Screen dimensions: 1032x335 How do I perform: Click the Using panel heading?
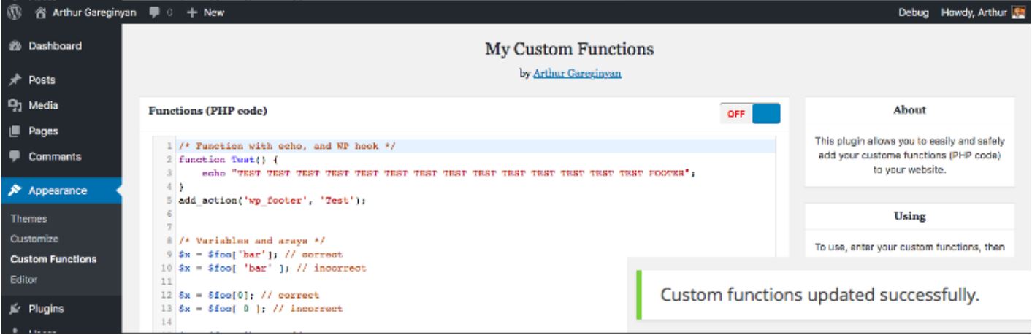click(x=909, y=216)
